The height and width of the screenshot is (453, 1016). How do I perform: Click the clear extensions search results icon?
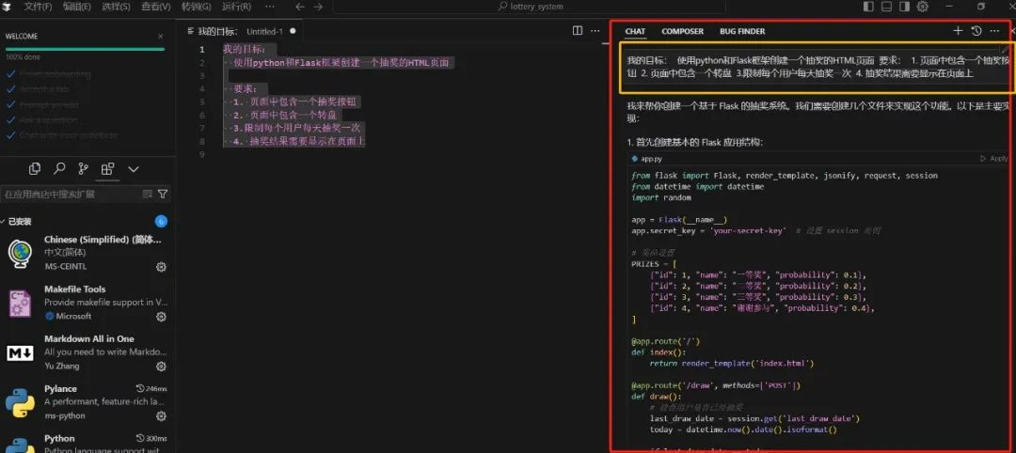(147, 194)
